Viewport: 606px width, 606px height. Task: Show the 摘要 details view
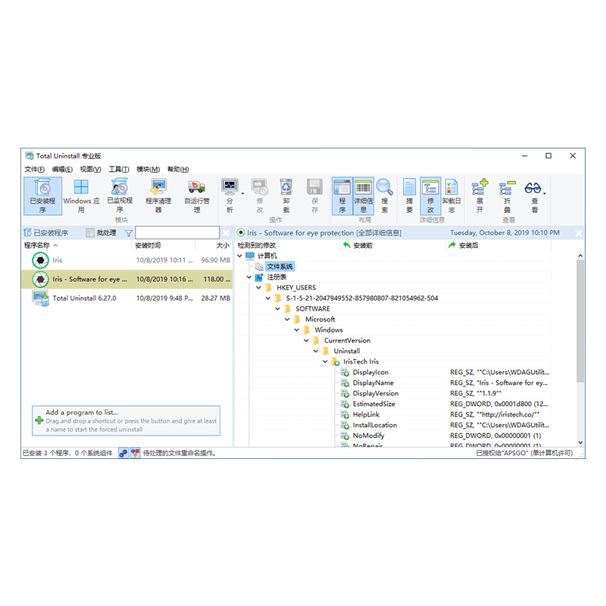point(409,196)
